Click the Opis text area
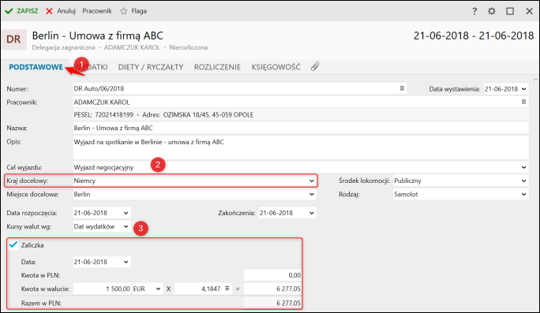This screenshot has width=540, height=313. (x=301, y=147)
